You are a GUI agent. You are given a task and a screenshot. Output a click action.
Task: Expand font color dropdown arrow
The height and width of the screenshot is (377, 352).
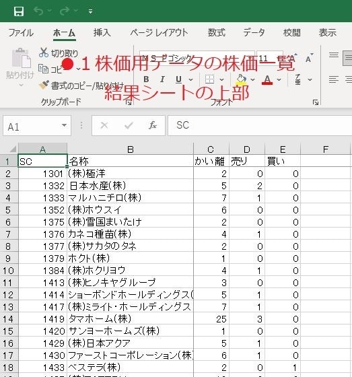click(x=279, y=79)
